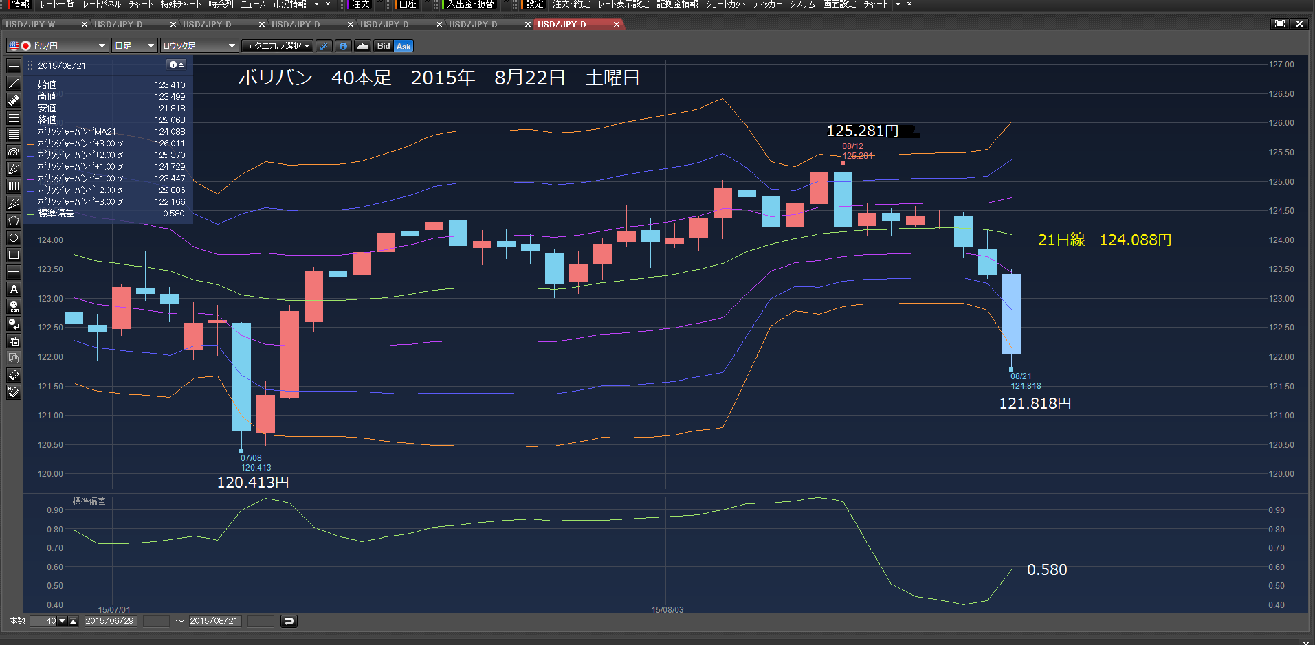Switch price display to Bid

(x=384, y=46)
